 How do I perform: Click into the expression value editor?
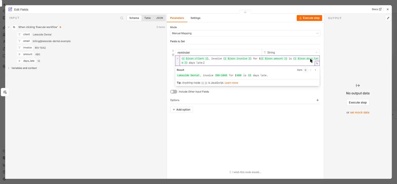[247, 61]
